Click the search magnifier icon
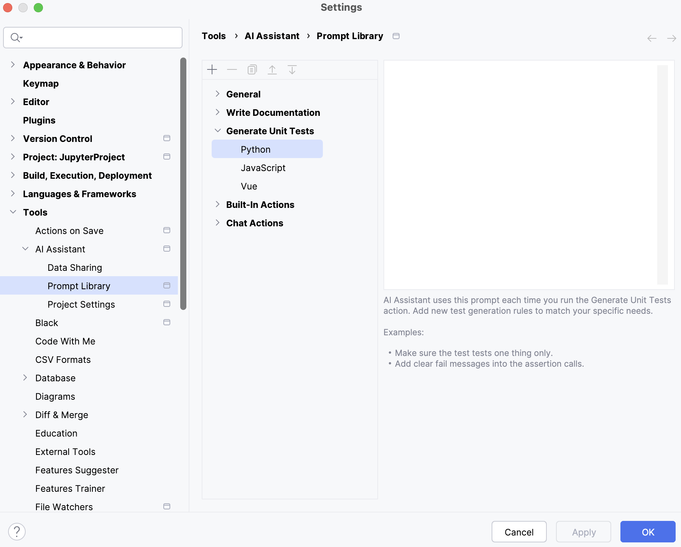Screen dimensions: 681x547 point(16,37)
